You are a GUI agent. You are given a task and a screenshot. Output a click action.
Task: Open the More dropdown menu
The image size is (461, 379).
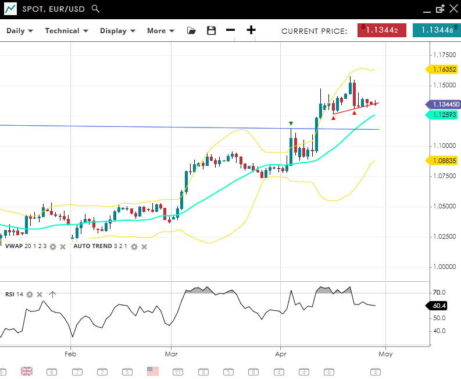point(160,31)
